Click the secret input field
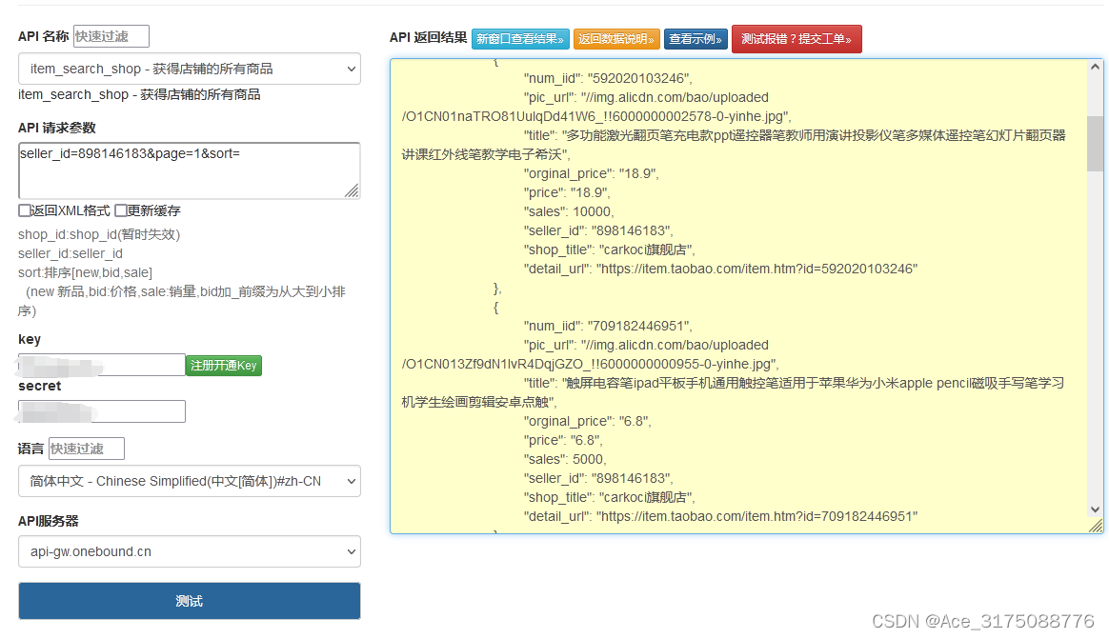The image size is (1109, 639). (102, 411)
